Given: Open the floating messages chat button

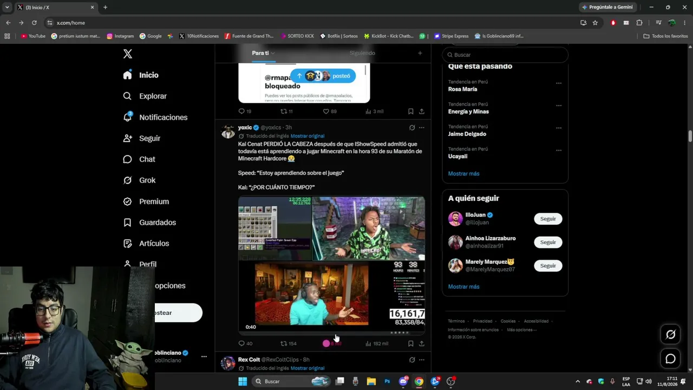Looking at the screenshot, I should tap(670, 359).
